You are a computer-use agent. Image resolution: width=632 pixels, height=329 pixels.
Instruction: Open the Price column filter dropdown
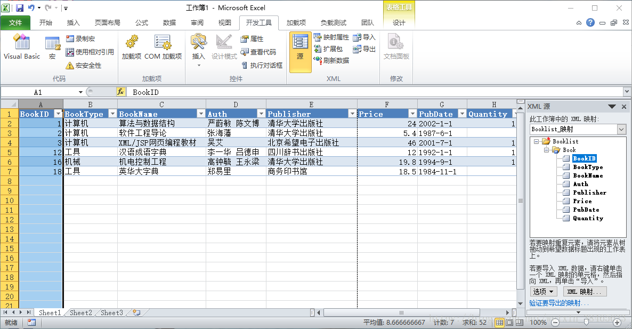pyautogui.click(x=412, y=114)
